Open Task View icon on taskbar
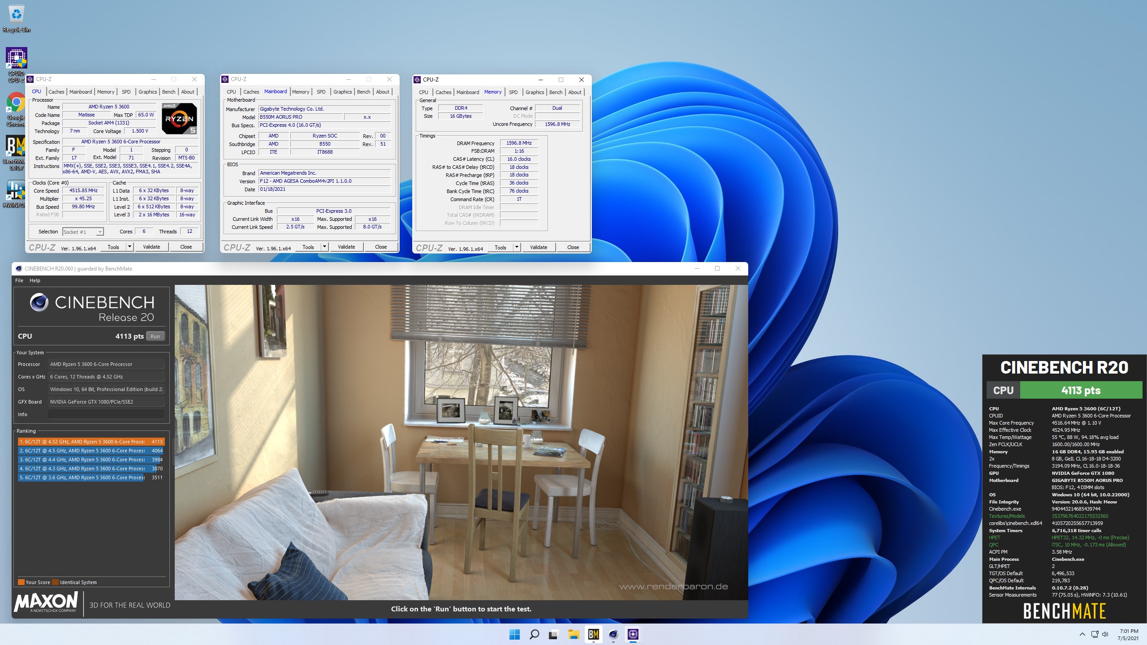Viewport: 1147px width, 645px height. click(x=554, y=634)
